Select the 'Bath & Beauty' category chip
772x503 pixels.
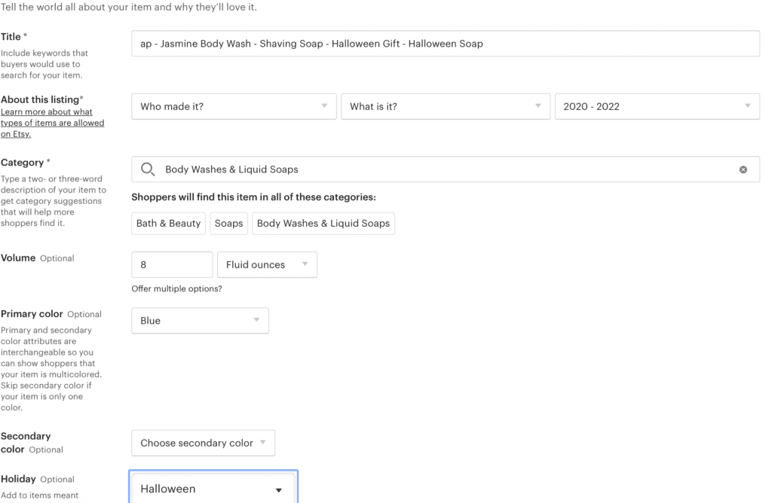coord(168,223)
